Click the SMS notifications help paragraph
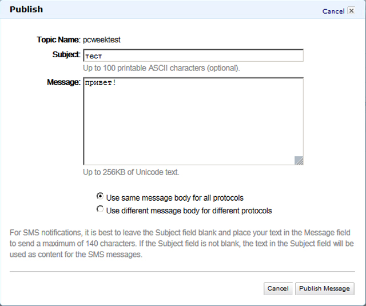Screen dimensions: 366x306 point(182,244)
